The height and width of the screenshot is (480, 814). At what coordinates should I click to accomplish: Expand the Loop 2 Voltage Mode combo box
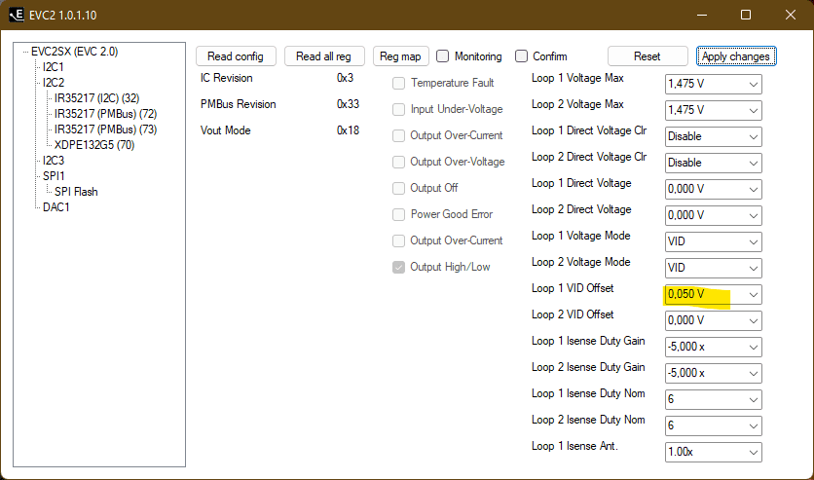point(713,268)
